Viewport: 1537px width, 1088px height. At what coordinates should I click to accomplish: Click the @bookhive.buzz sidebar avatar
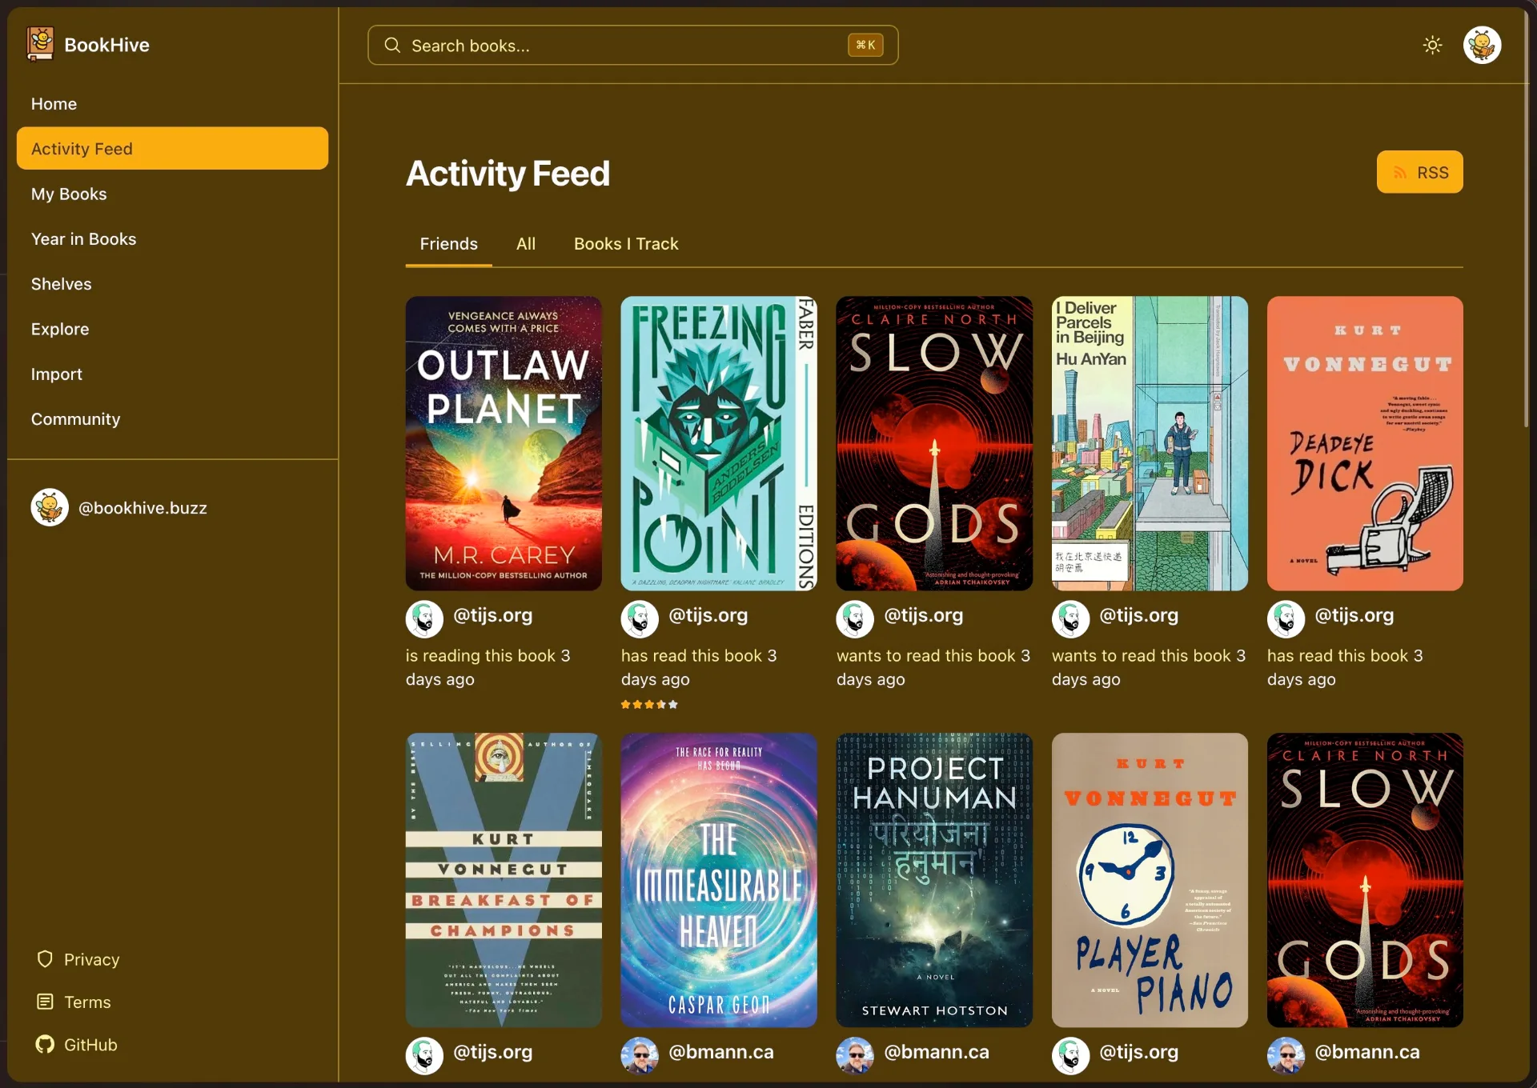pos(50,507)
